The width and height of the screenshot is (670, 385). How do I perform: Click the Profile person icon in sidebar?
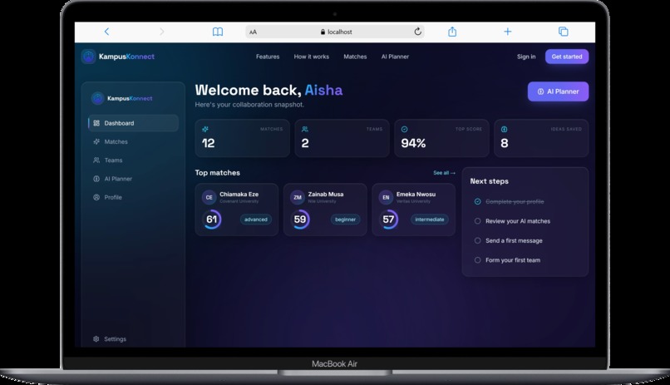point(96,197)
